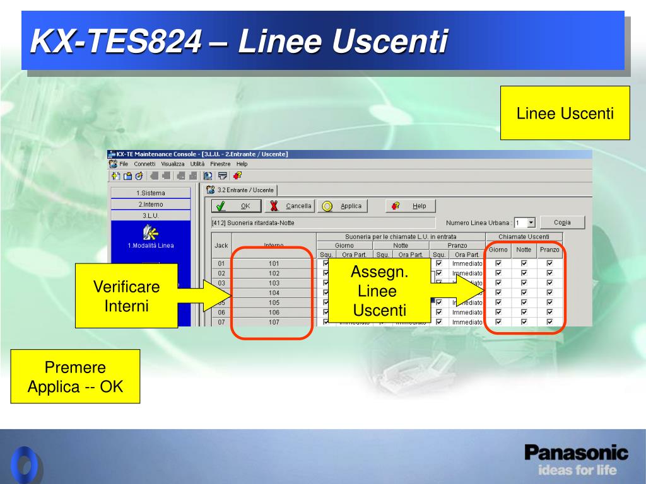This screenshot has height=484, width=646.
Task: Toggle Chiamate Uscenti Pranzo checkbox for jack 01
Action: 549,263
